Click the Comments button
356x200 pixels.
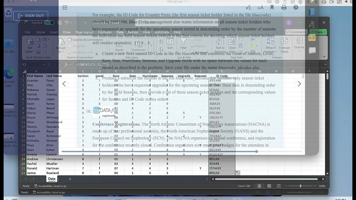(x=296, y=32)
